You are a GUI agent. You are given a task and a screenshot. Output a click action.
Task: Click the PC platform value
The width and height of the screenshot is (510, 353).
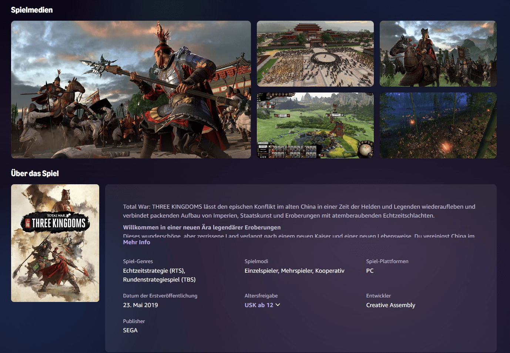370,270
